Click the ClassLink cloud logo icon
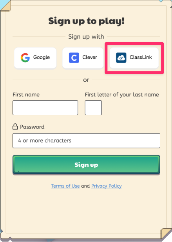 (x=121, y=58)
